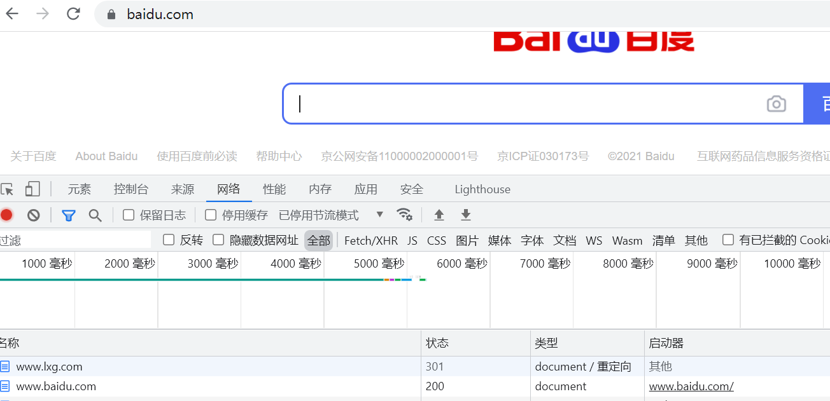Open the 帮助中心 link

279,156
